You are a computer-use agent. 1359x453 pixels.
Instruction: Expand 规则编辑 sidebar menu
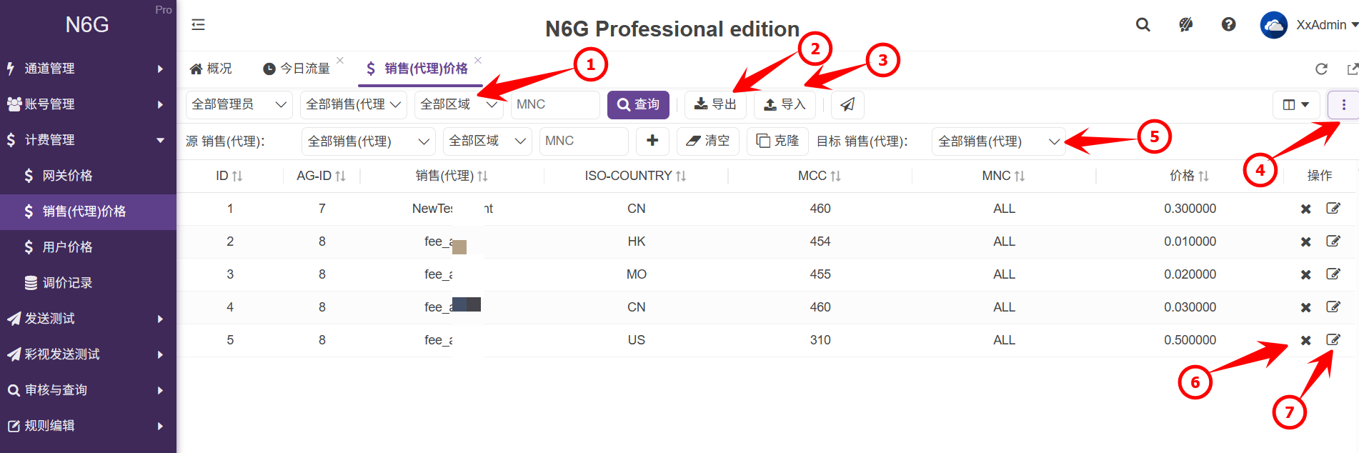coord(88,426)
